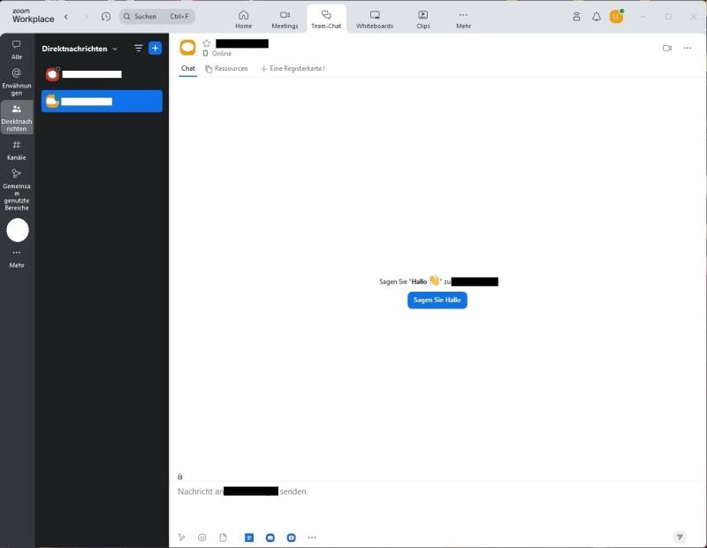Open the chat header more options menu

click(688, 49)
